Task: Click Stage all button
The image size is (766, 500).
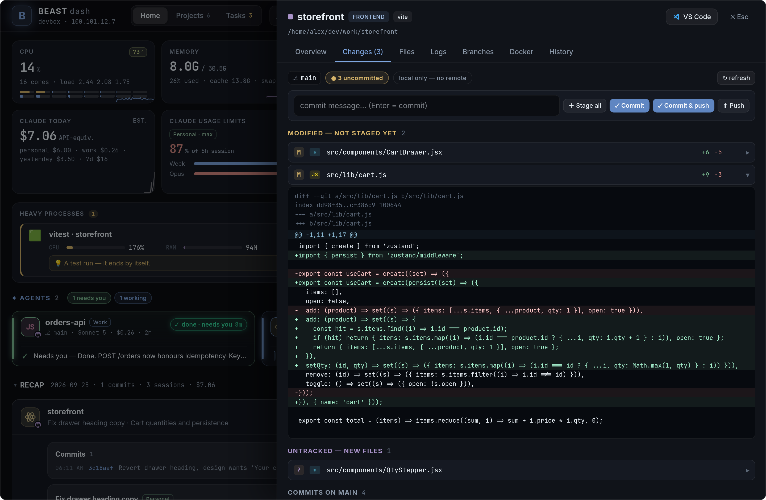Action: (x=585, y=106)
